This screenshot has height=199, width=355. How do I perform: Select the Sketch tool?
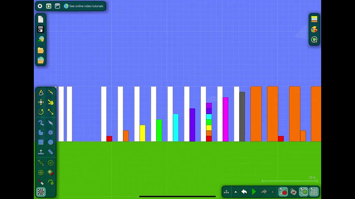[x=41, y=92]
